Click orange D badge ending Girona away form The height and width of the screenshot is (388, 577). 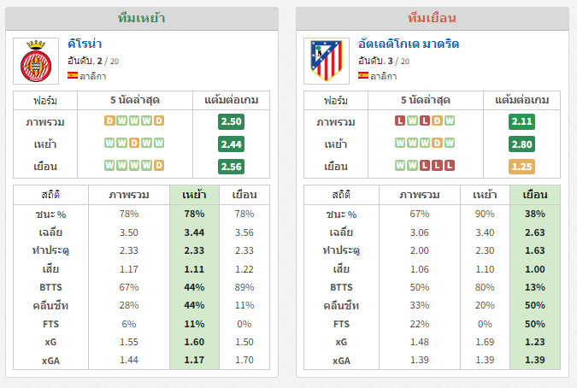click(159, 166)
